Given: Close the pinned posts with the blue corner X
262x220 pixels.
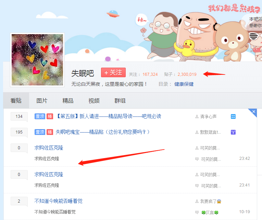Looking at the screenshot, I should [254, 111].
